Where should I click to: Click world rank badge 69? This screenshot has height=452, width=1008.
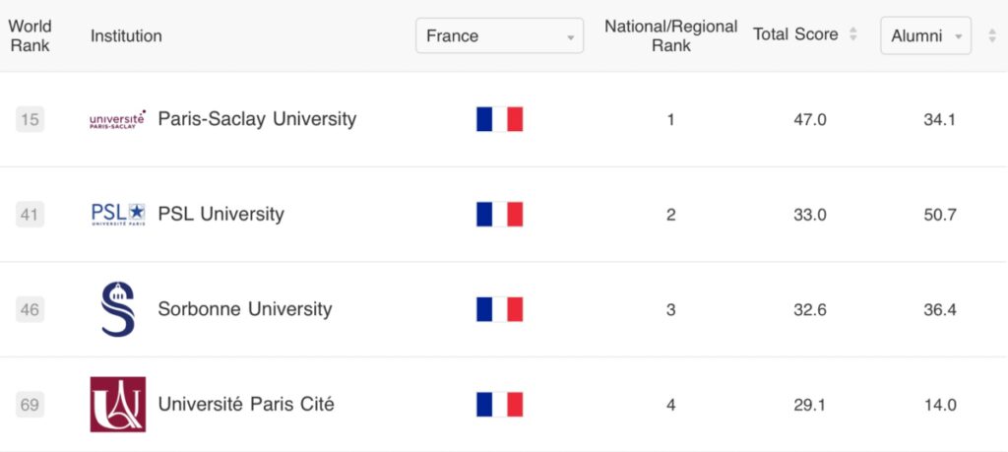30,405
